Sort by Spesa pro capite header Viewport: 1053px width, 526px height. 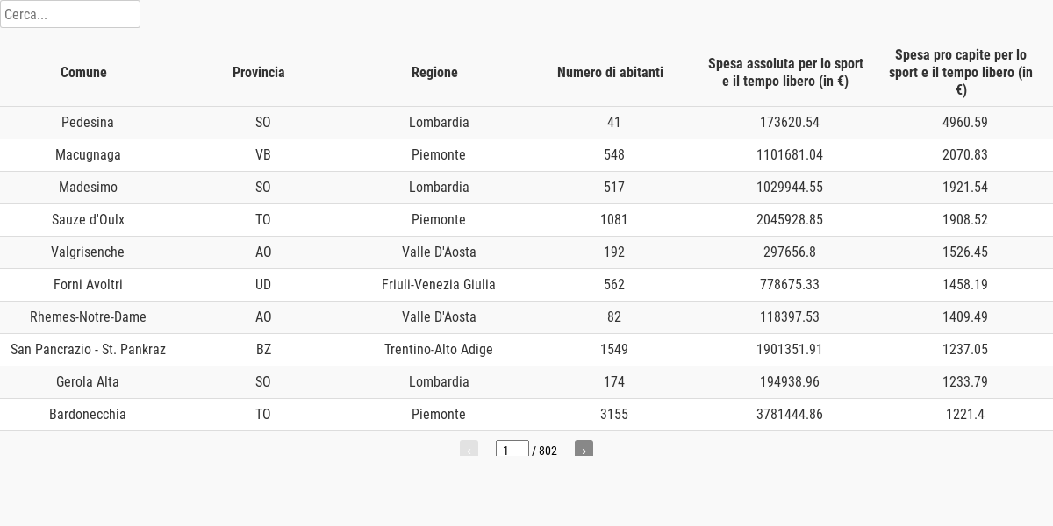point(961,73)
